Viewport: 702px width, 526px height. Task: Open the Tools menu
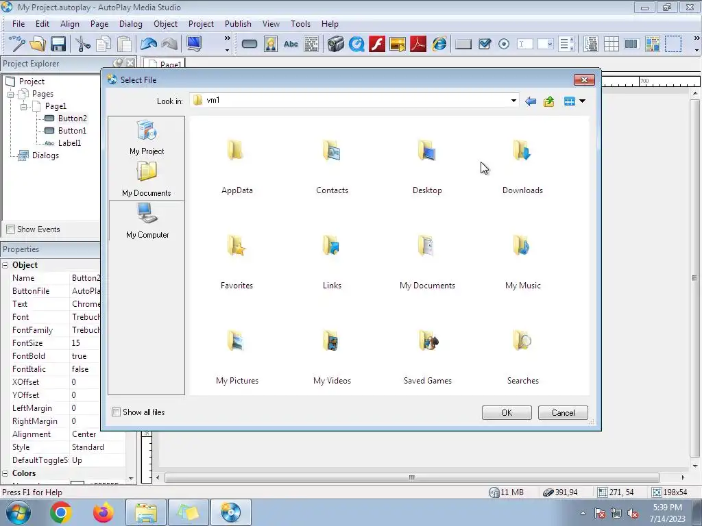[x=300, y=24]
